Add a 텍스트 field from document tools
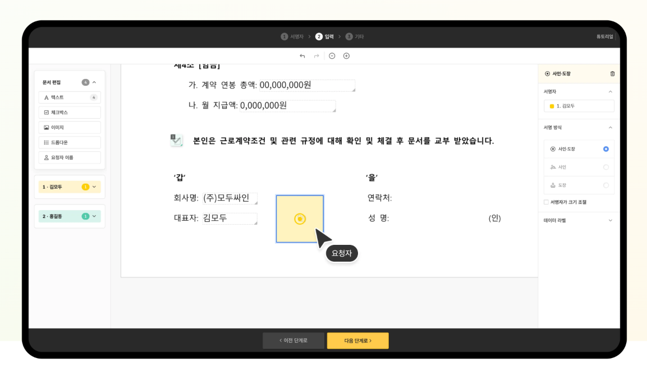647x367 pixels. tap(70, 97)
